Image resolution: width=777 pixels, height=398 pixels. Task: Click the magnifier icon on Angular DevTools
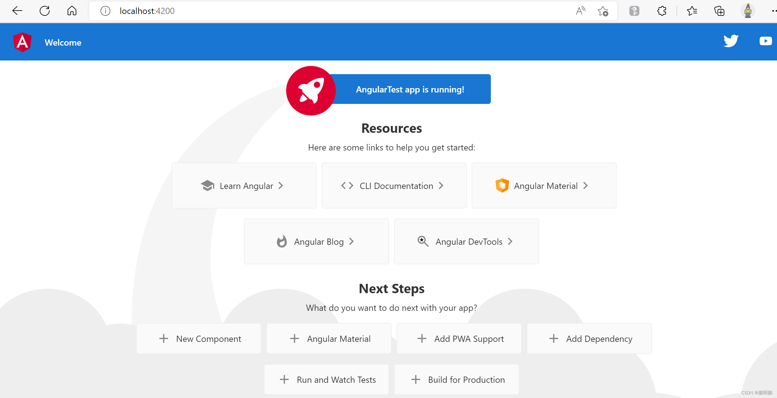tap(422, 241)
